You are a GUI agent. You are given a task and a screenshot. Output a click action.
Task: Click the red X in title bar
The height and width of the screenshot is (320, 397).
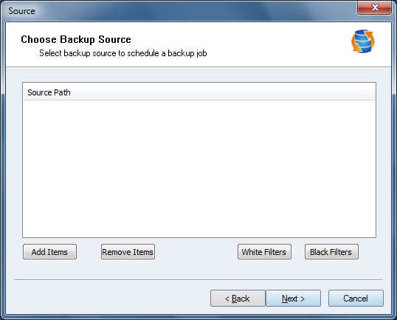click(x=374, y=7)
